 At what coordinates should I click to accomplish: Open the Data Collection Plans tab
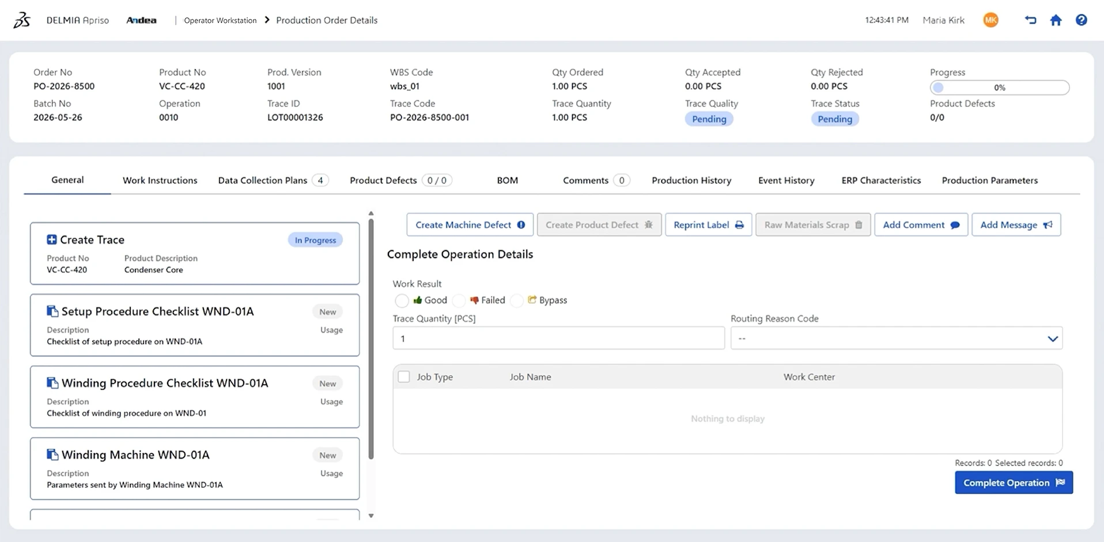(x=273, y=180)
